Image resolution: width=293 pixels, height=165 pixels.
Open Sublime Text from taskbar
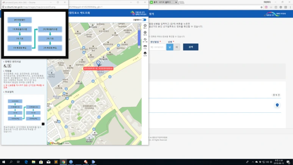point(56,162)
